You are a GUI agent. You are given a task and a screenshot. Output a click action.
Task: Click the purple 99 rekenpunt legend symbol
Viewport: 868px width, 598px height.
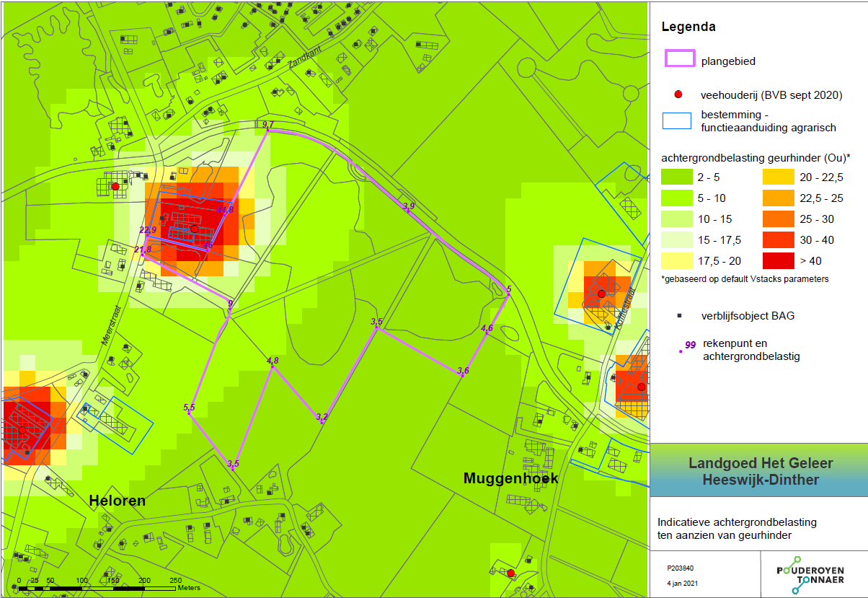pyautogui.click(x=688, y=346)
